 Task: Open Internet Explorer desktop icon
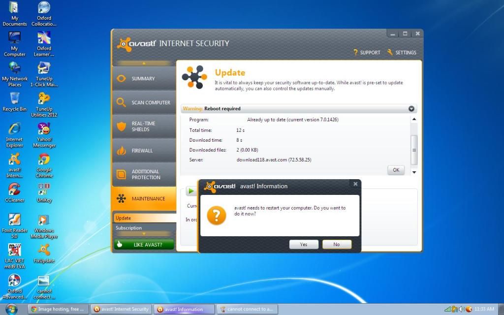tap(14, 135)
